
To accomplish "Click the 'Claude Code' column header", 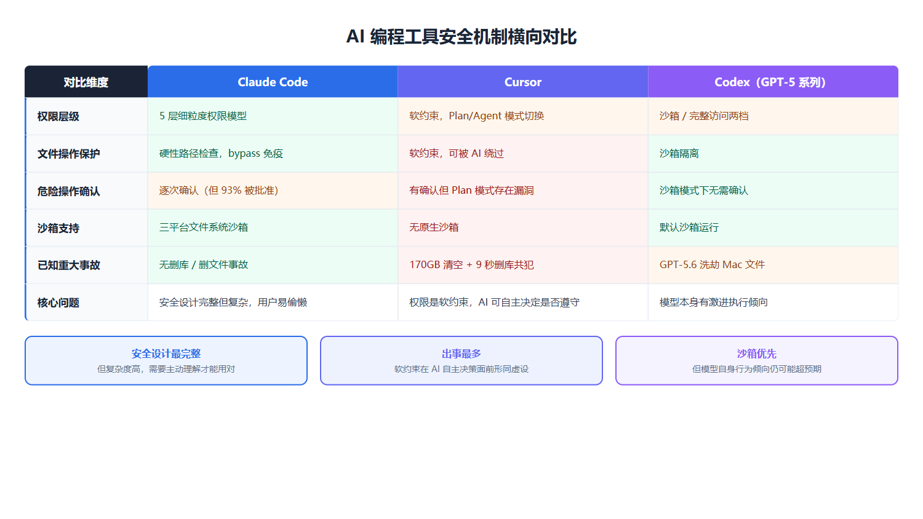I will pyautogui.click(x=273, y=82).
